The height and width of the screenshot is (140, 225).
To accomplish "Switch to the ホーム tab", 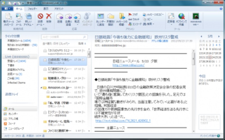I will click(x=19, y=9).
